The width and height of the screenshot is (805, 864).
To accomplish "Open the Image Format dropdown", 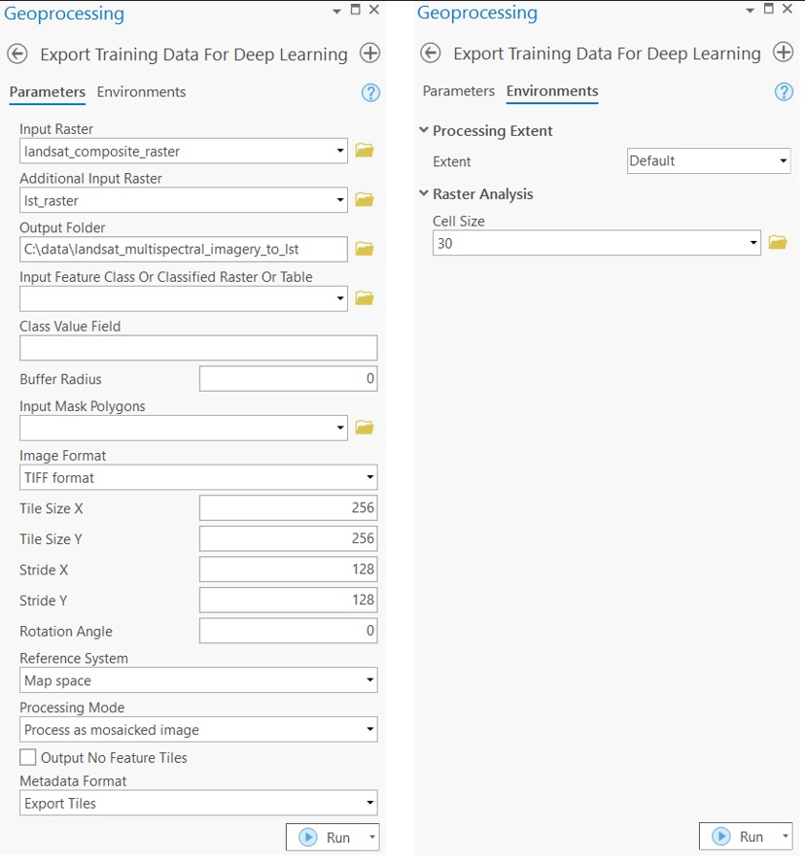I will click(x=198, y=477).
